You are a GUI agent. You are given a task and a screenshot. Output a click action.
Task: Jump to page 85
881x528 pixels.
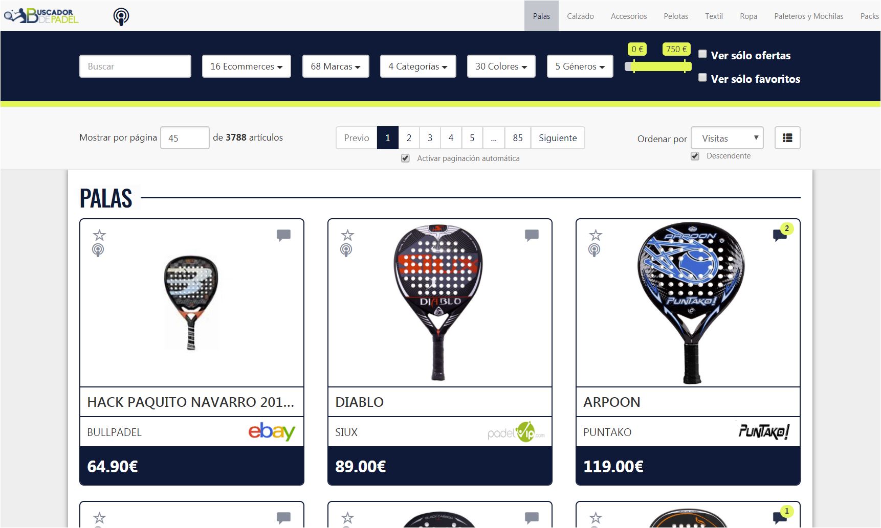click(518, 138)
